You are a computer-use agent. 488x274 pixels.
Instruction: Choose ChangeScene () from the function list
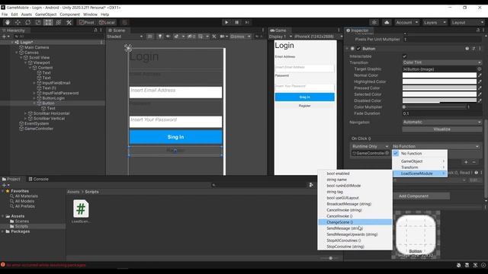[x=355, y=222]
